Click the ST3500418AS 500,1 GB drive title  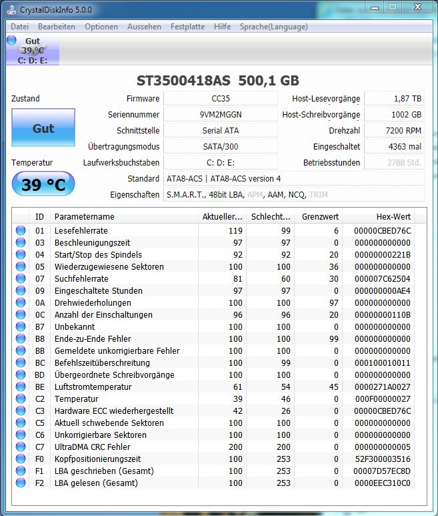218,81
